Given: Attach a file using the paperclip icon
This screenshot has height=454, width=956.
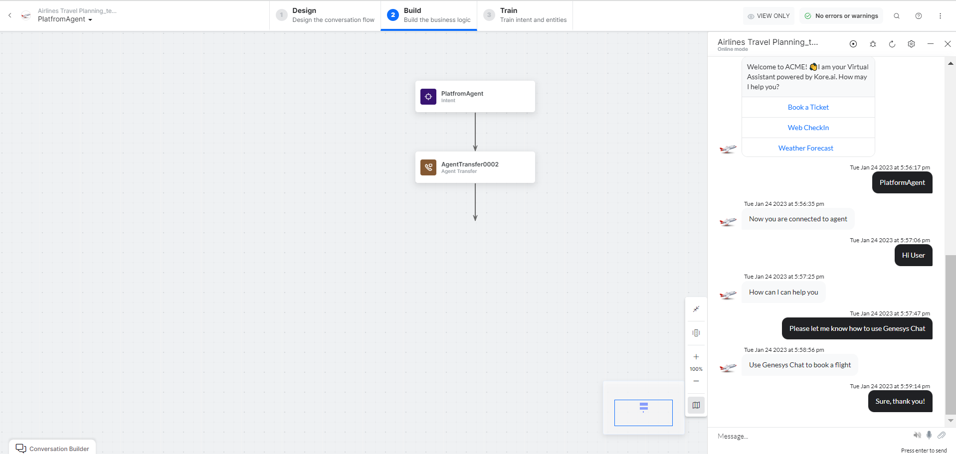Looking at the screenshot, I should 942,435.
